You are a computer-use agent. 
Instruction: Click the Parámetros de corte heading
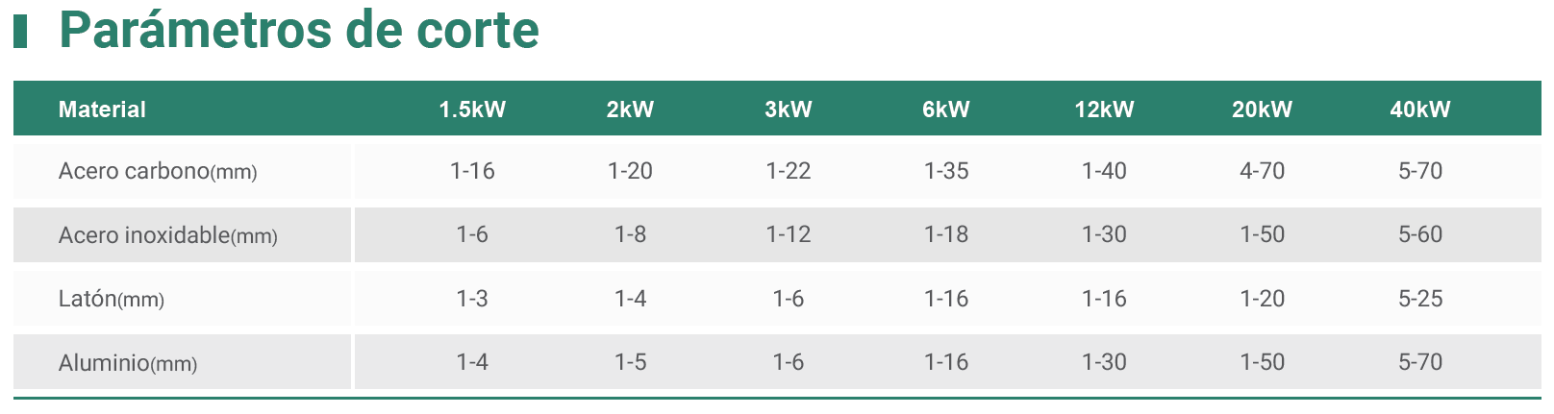pos(299,31)
